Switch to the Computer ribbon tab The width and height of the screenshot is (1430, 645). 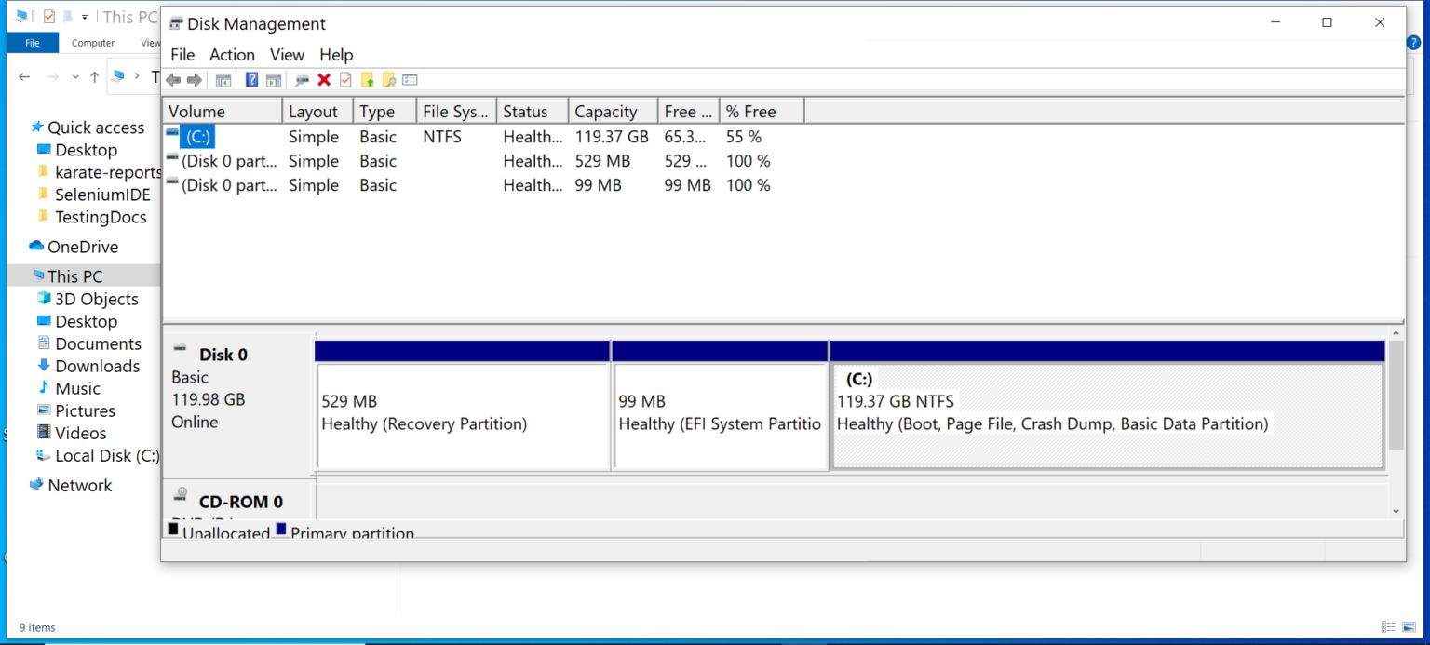[92, 42]
